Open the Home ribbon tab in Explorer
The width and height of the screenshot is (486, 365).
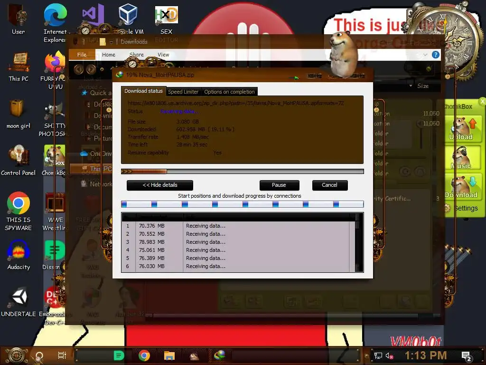(x=109, y=55)
